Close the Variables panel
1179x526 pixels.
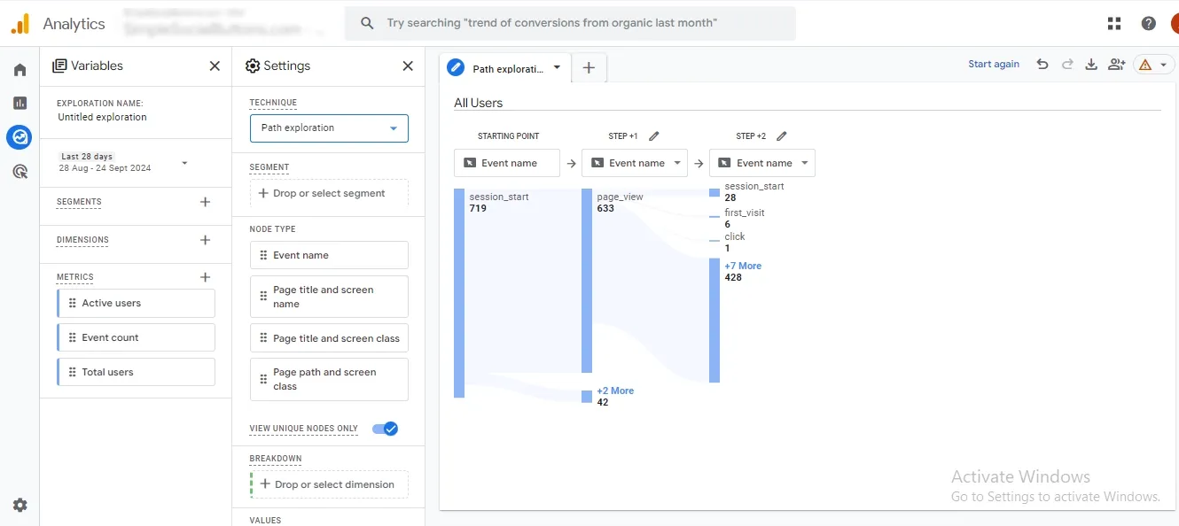pos(215,66)
